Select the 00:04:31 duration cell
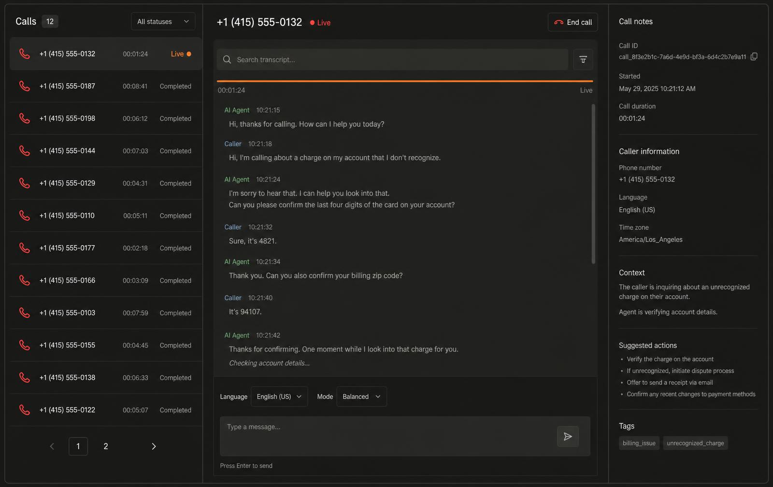This screenshot has width=773, height=487. click(x=135, y=183)
